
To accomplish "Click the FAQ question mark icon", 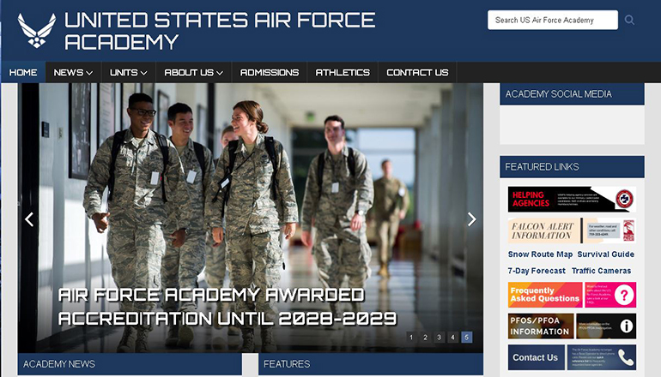I will coord(624,295).
